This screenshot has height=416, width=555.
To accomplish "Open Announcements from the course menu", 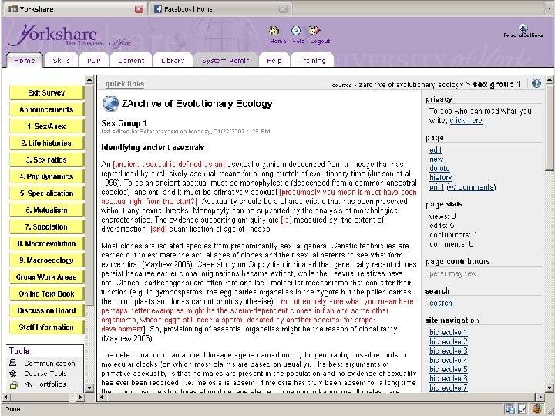I will 46,109.
